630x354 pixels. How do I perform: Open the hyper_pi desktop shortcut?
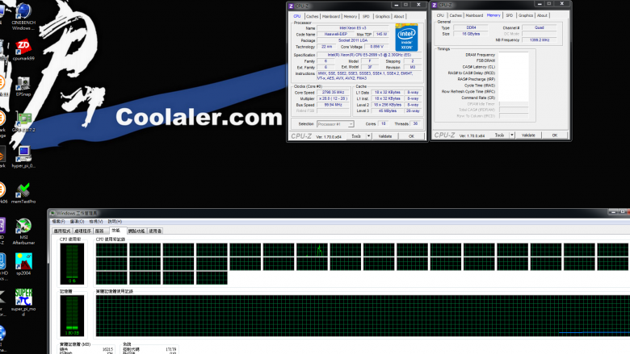[23, 157]
